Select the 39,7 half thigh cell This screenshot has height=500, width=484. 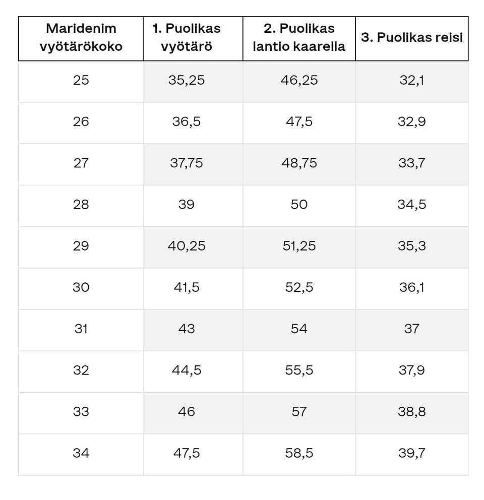tap(411, 453)
